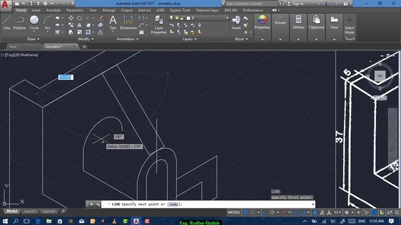Click Undo option in command line

click(x=174, y=204)
